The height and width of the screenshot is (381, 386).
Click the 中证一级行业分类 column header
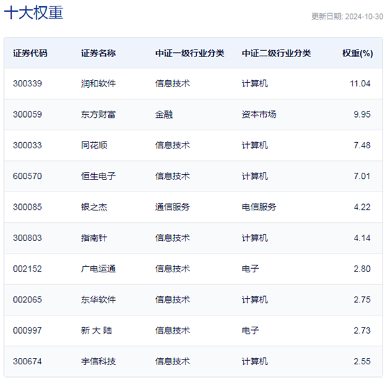click(190, 53)
